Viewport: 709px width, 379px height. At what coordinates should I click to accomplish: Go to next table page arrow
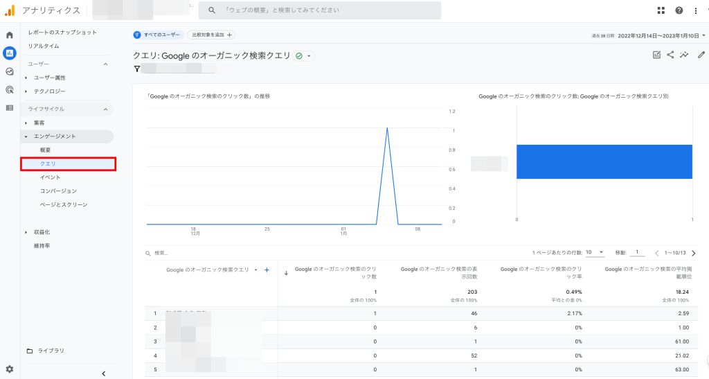(x=694, y=253)
